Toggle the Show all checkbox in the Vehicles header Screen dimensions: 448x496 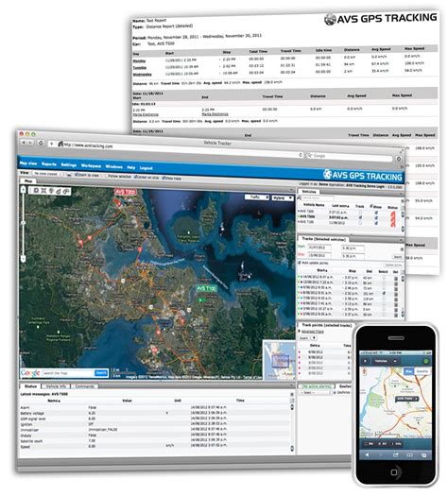click(371, 206)
